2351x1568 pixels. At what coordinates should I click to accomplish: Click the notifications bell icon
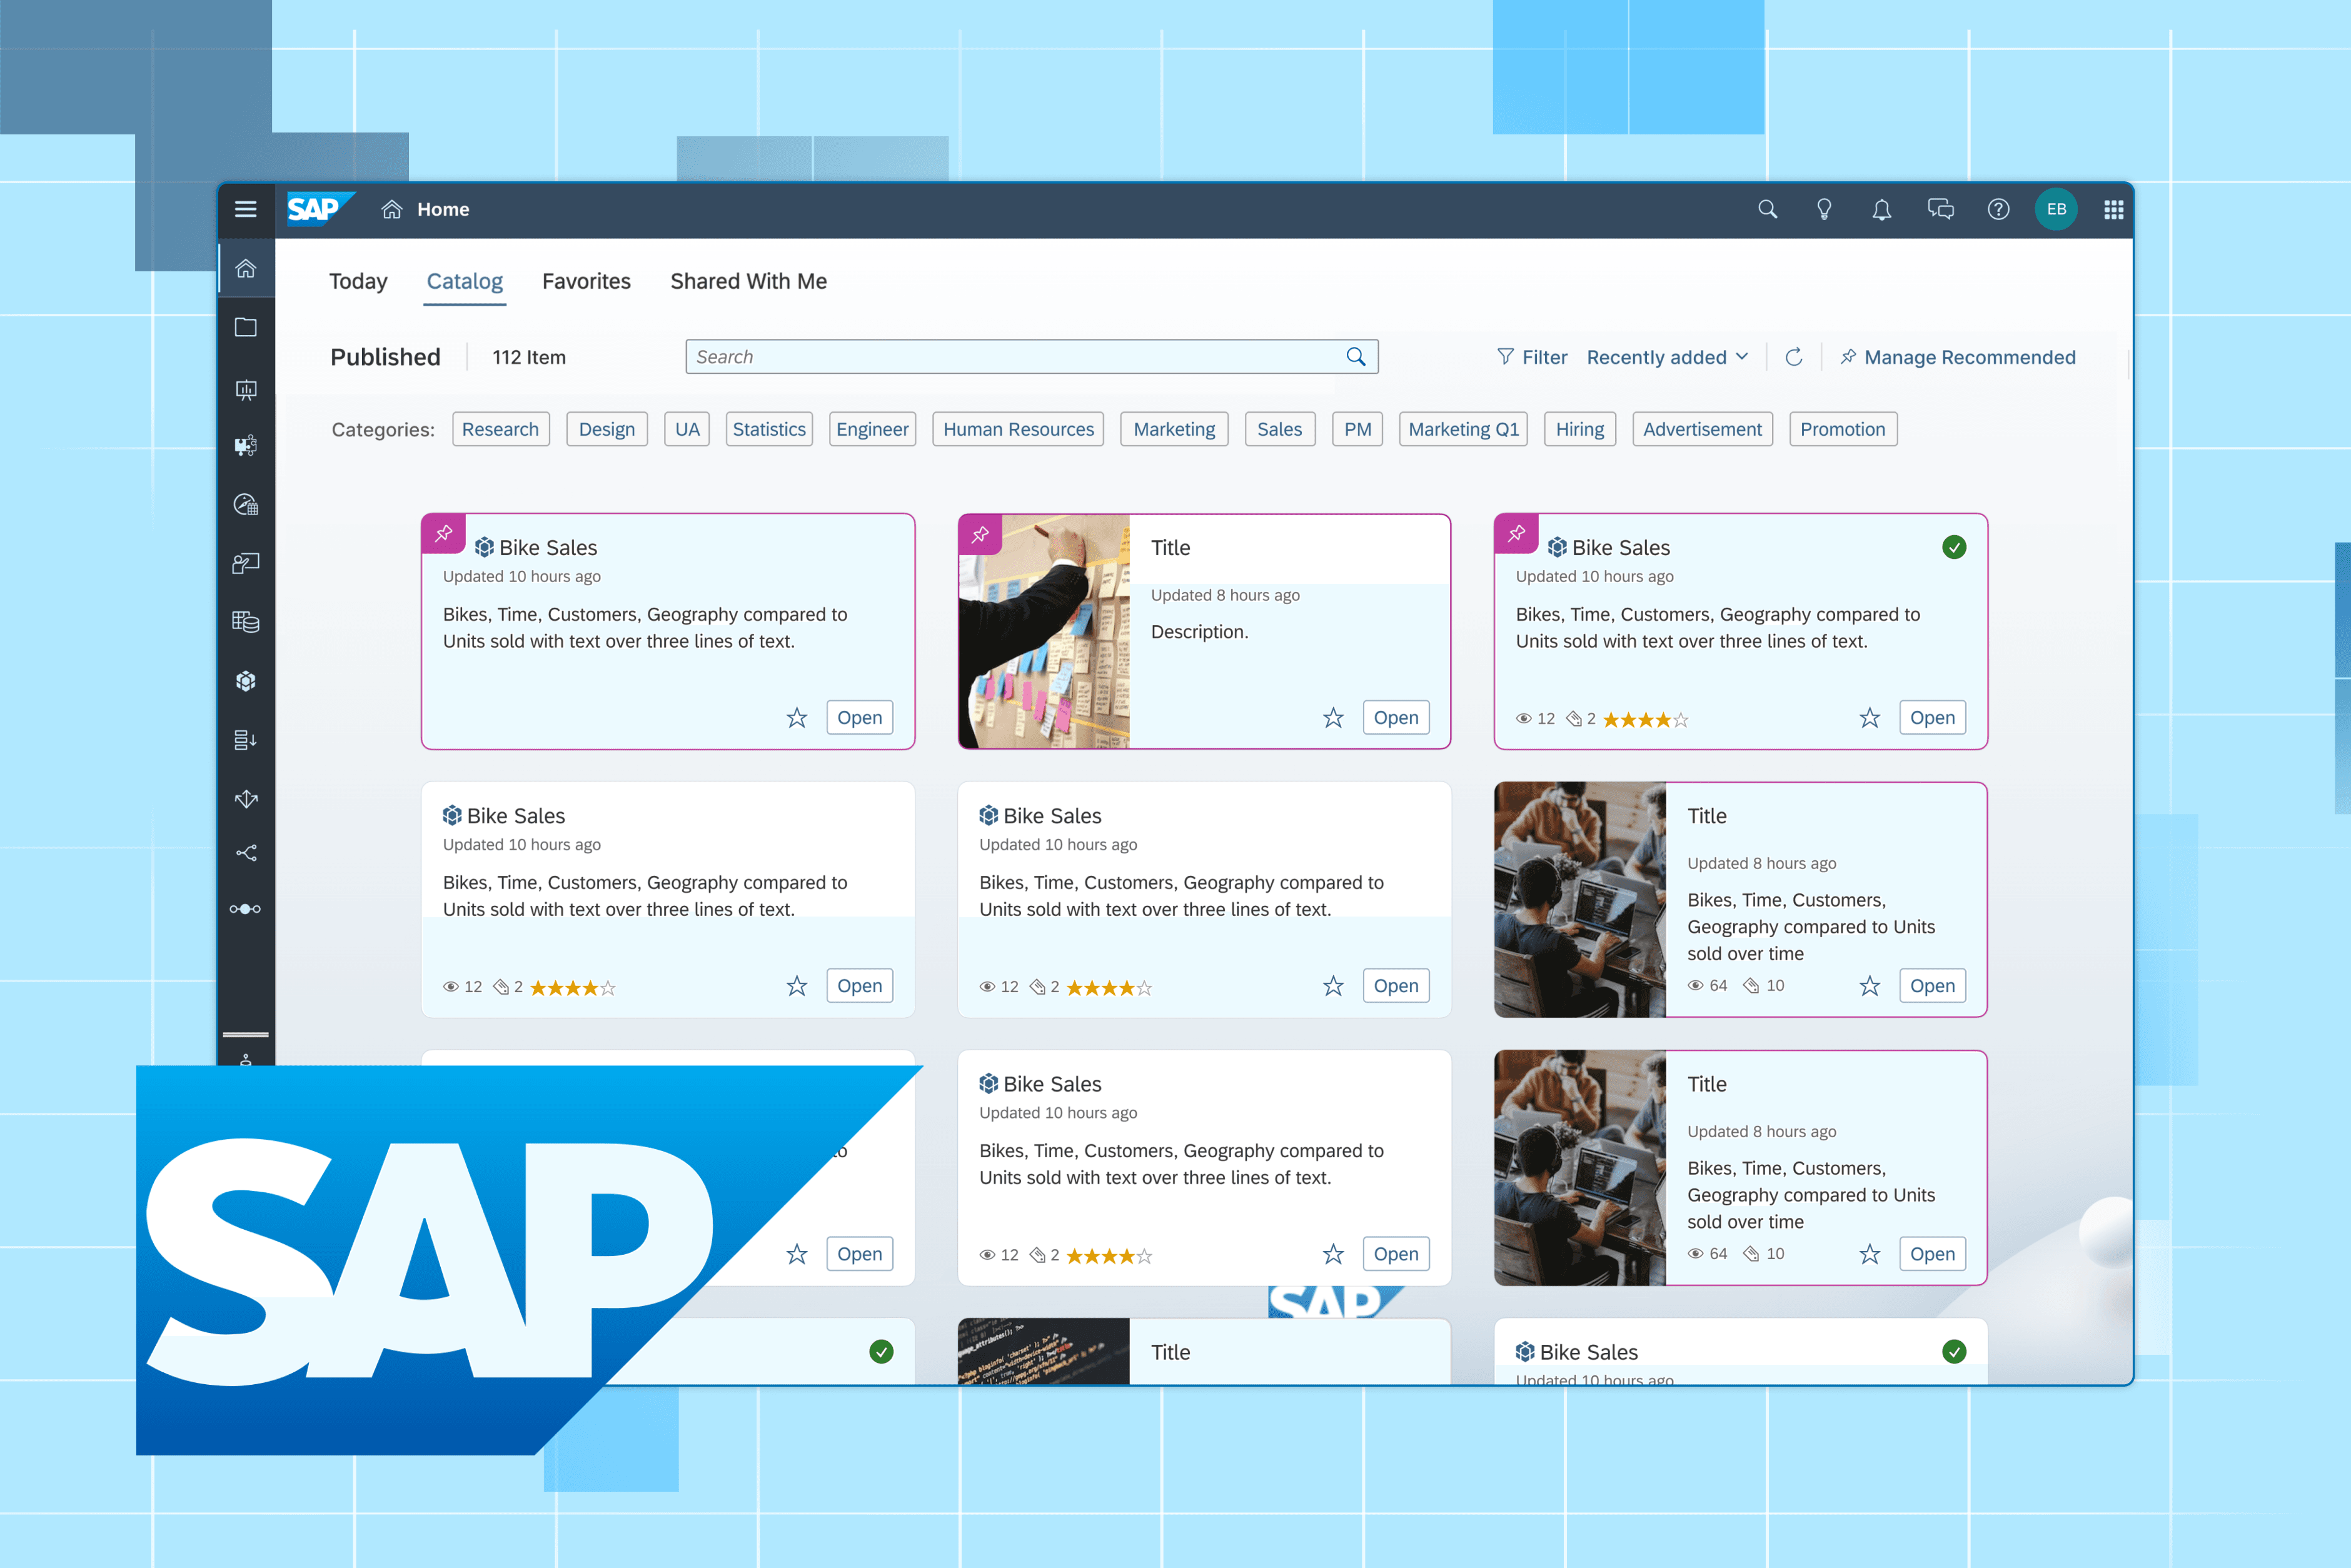coord(1881,209)
